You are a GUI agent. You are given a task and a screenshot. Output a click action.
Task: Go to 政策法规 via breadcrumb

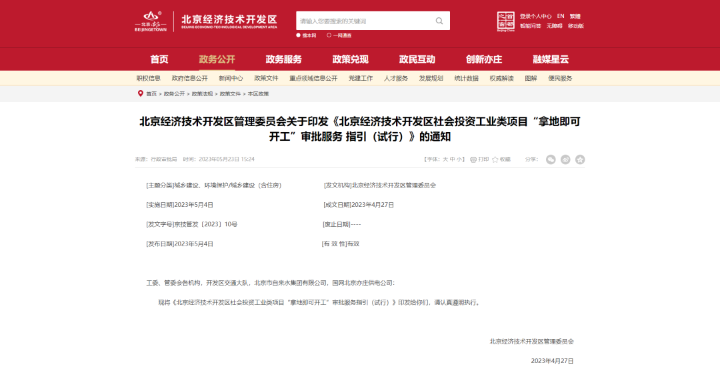coord(202,93)
